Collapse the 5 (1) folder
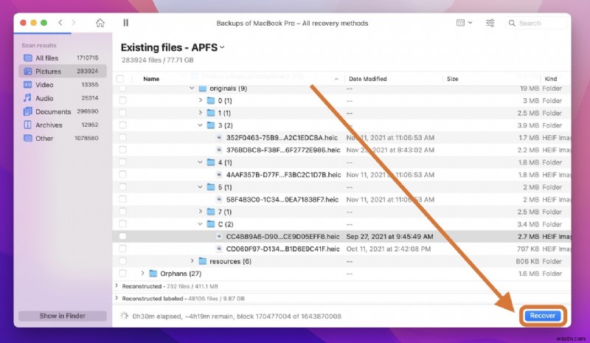 coord(201,187)
